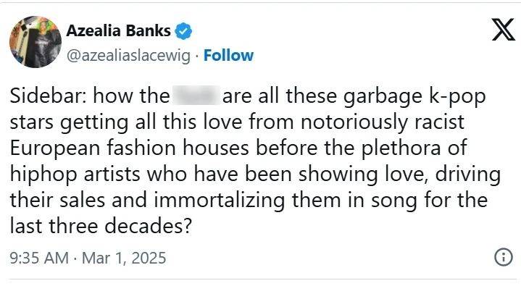Image resolution: width=521 pixels, height=286 pixels.
Task: Click the 9:35 AM timestamp
Action: coord(39,258)
